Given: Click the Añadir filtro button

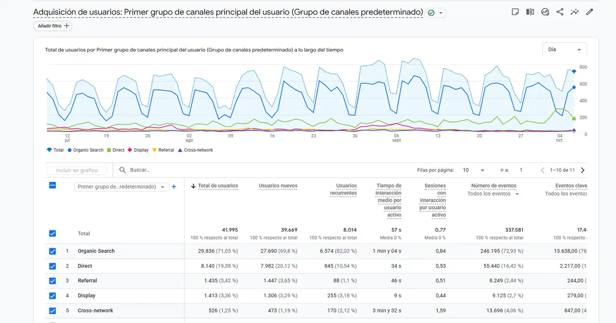Looking at the screenshot, I should [x=53, y=26].
